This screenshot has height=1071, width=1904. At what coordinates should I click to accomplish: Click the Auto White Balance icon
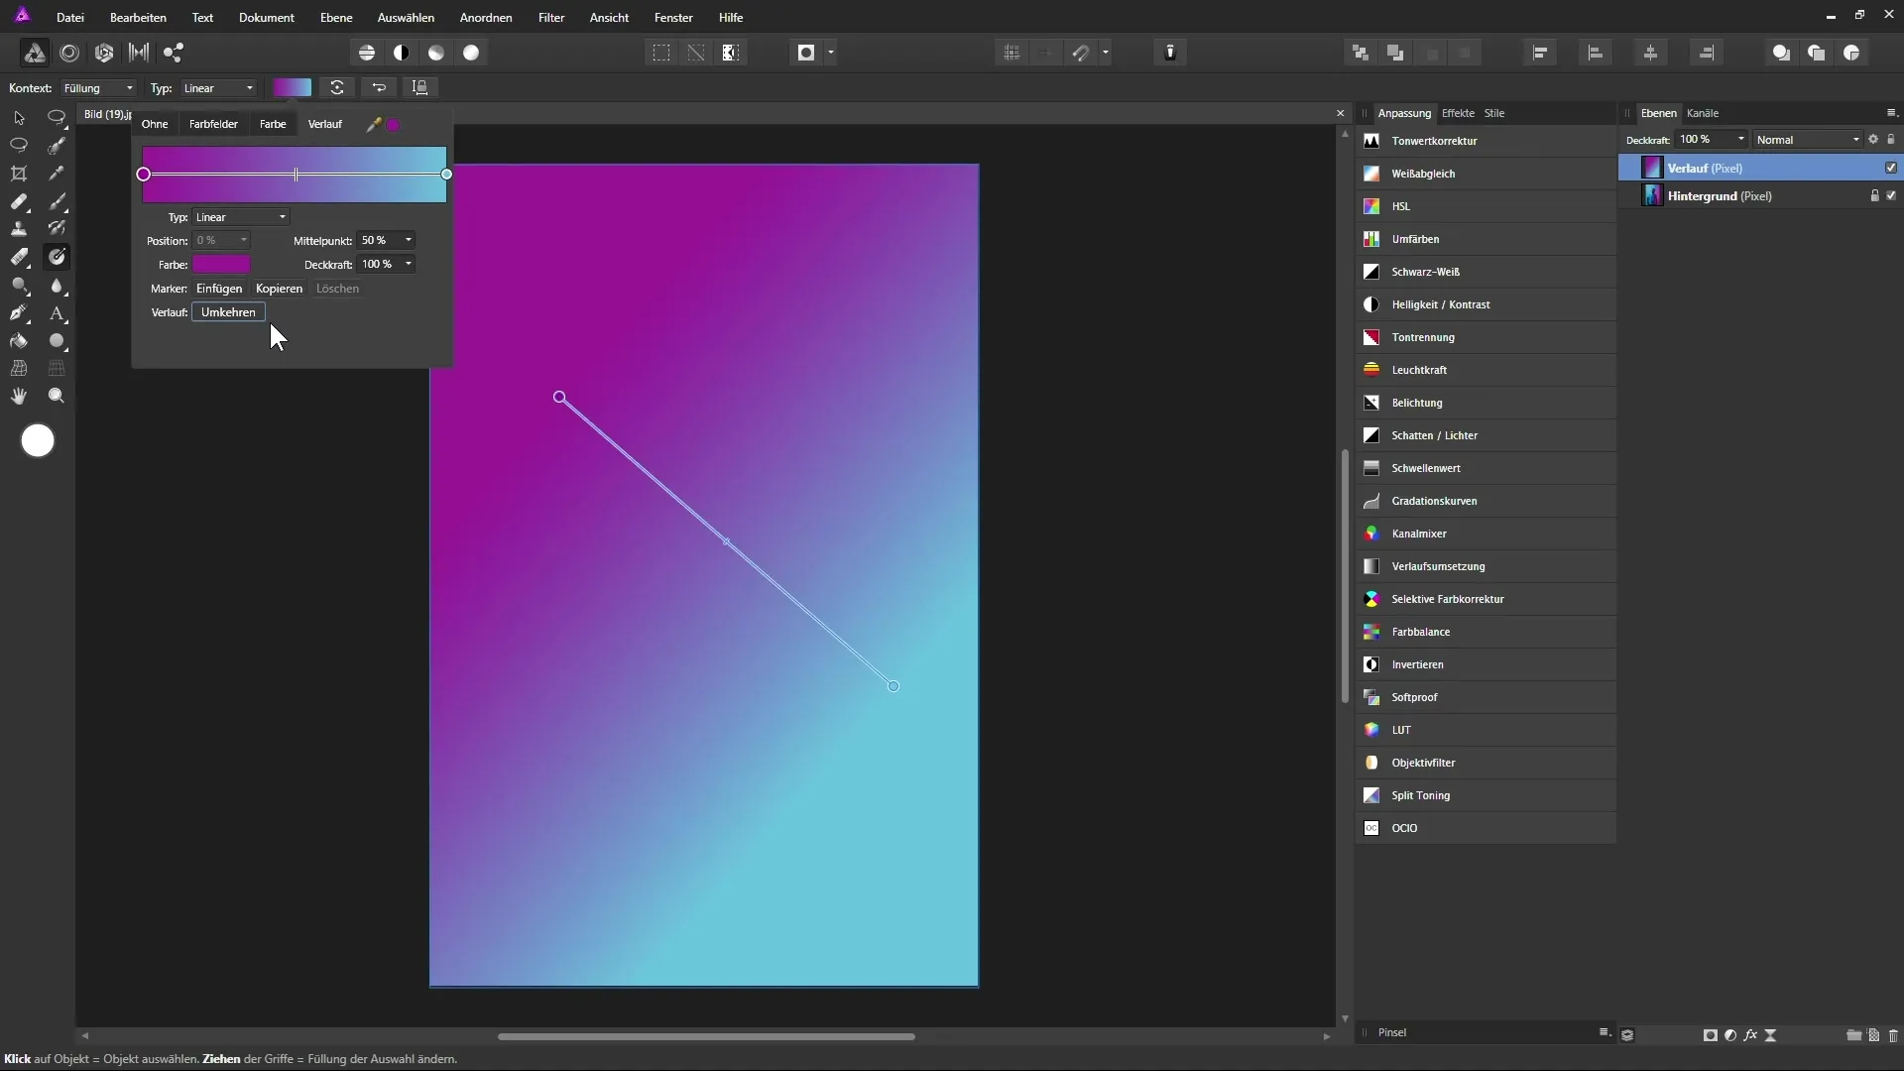[x=471, y=53]
